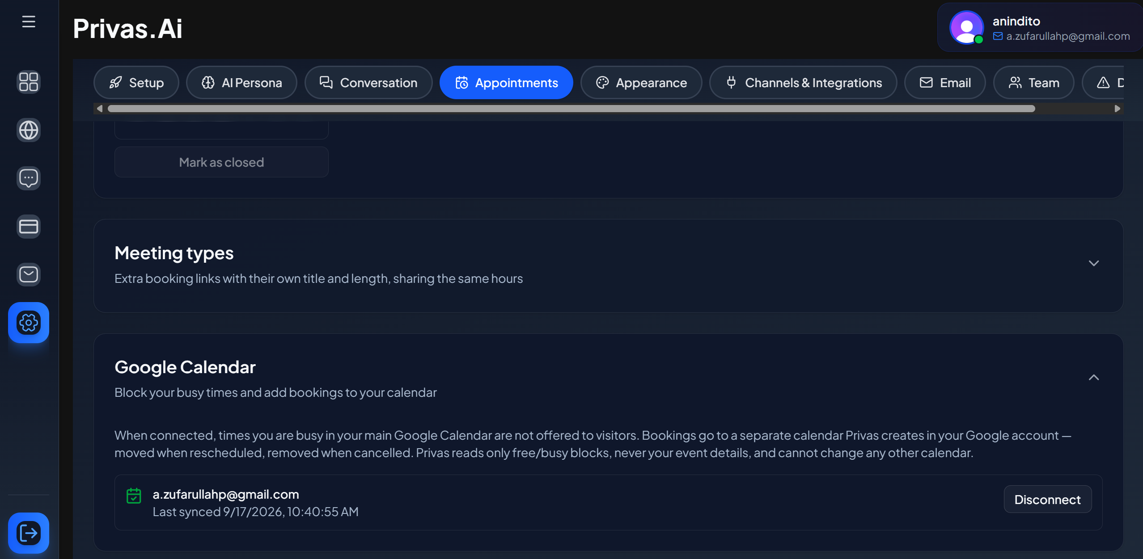1143x559 pixels.
Task: Click the Last synced timestamp text
Action: 255,512
